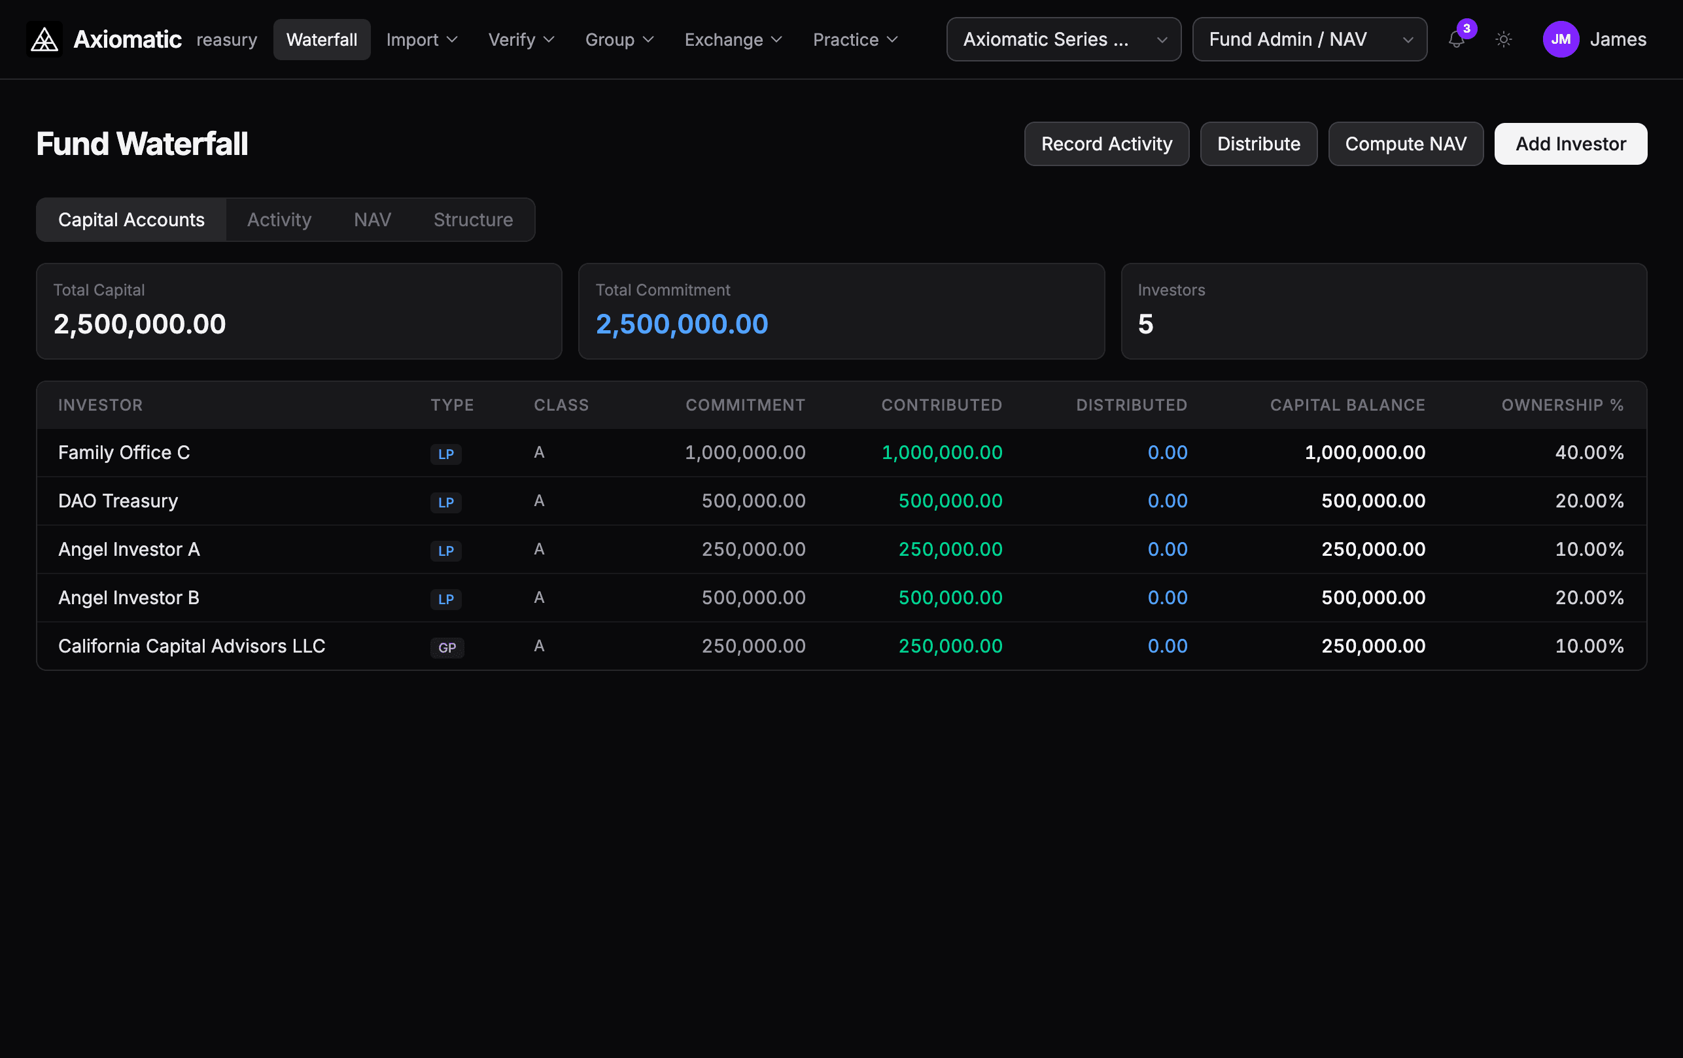Open the Axiomatic Series fund selector

pos(1063,39)
